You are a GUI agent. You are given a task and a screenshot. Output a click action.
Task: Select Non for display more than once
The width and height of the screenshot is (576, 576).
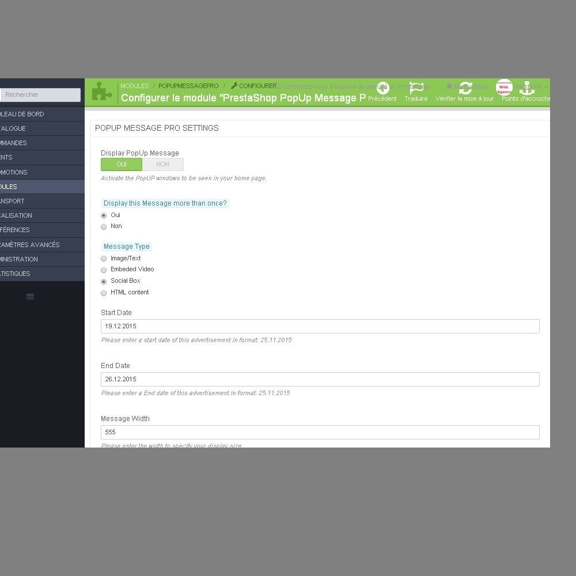(104, 226)
